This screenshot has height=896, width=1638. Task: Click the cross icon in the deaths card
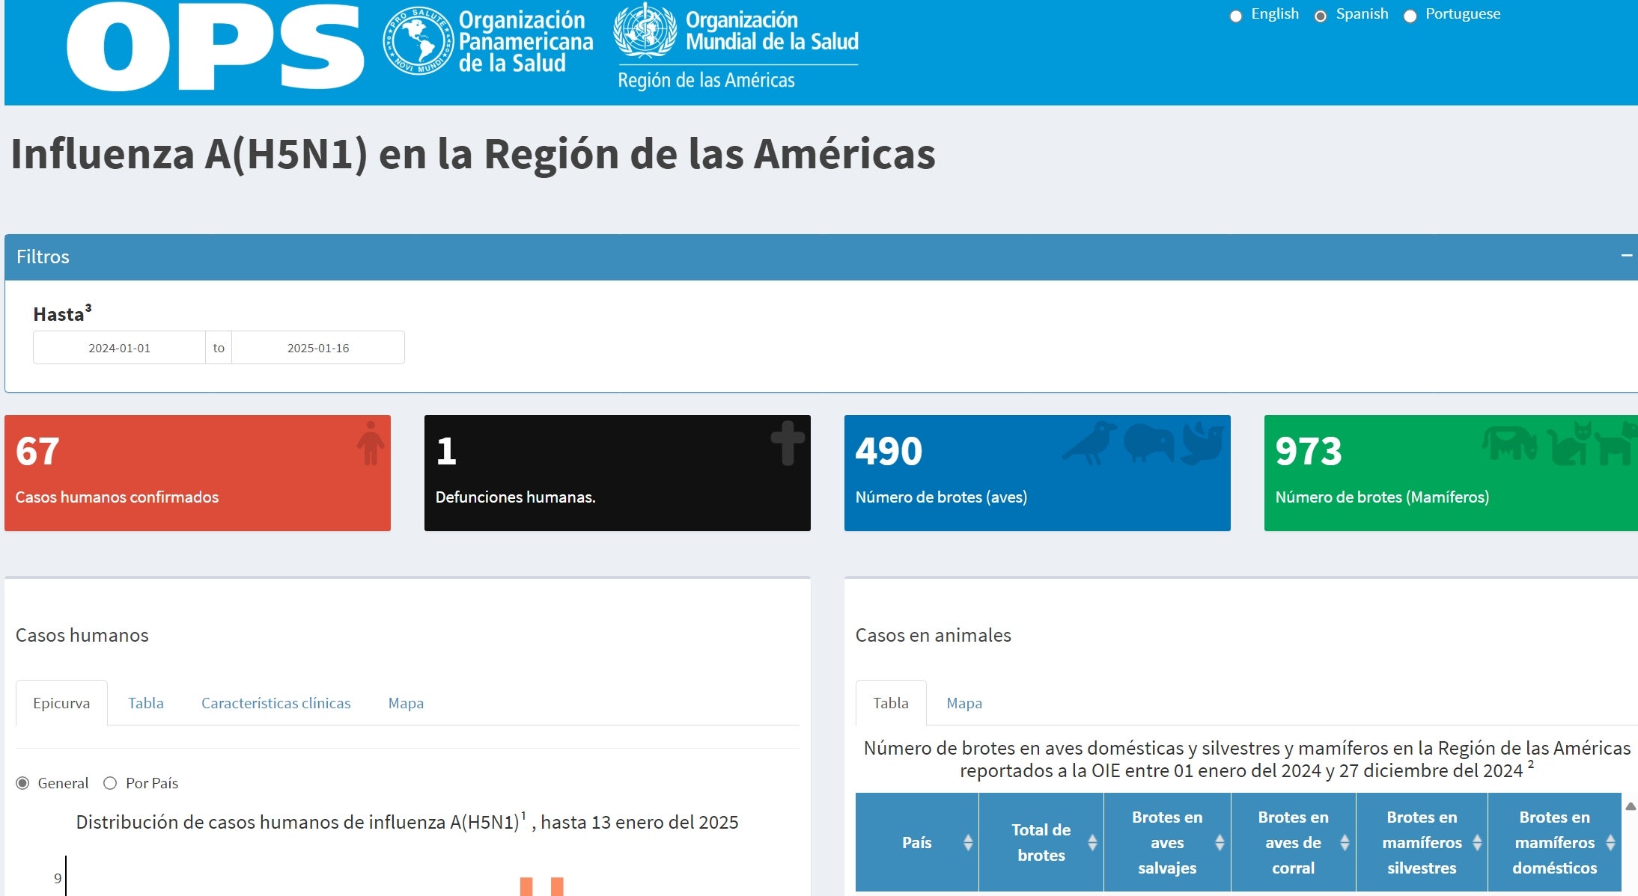788,443
